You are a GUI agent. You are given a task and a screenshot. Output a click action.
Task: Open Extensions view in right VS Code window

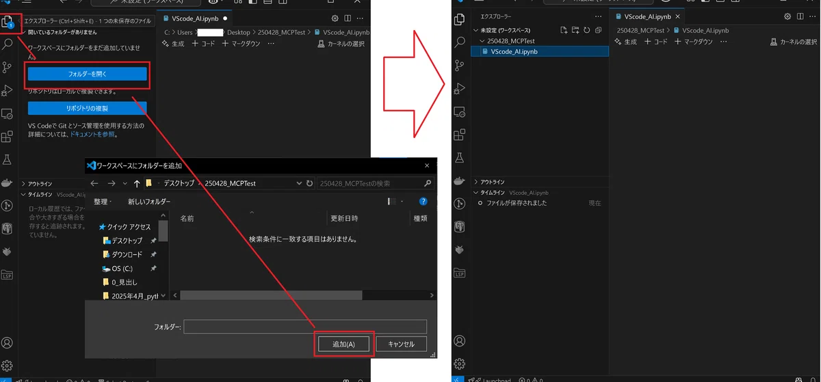click(x=460, y=134)
